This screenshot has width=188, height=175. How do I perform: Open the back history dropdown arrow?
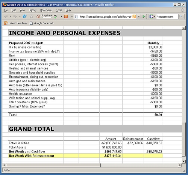(11, 17)
